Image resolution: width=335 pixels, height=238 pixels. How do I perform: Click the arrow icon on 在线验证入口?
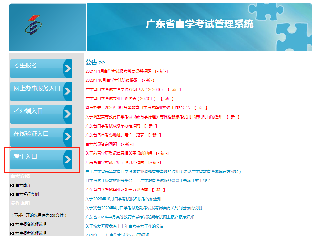click(x=67, y=137)
